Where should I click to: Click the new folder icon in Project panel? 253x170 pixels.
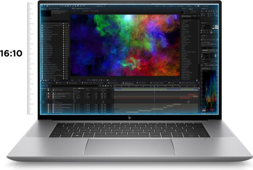(44, 80)
